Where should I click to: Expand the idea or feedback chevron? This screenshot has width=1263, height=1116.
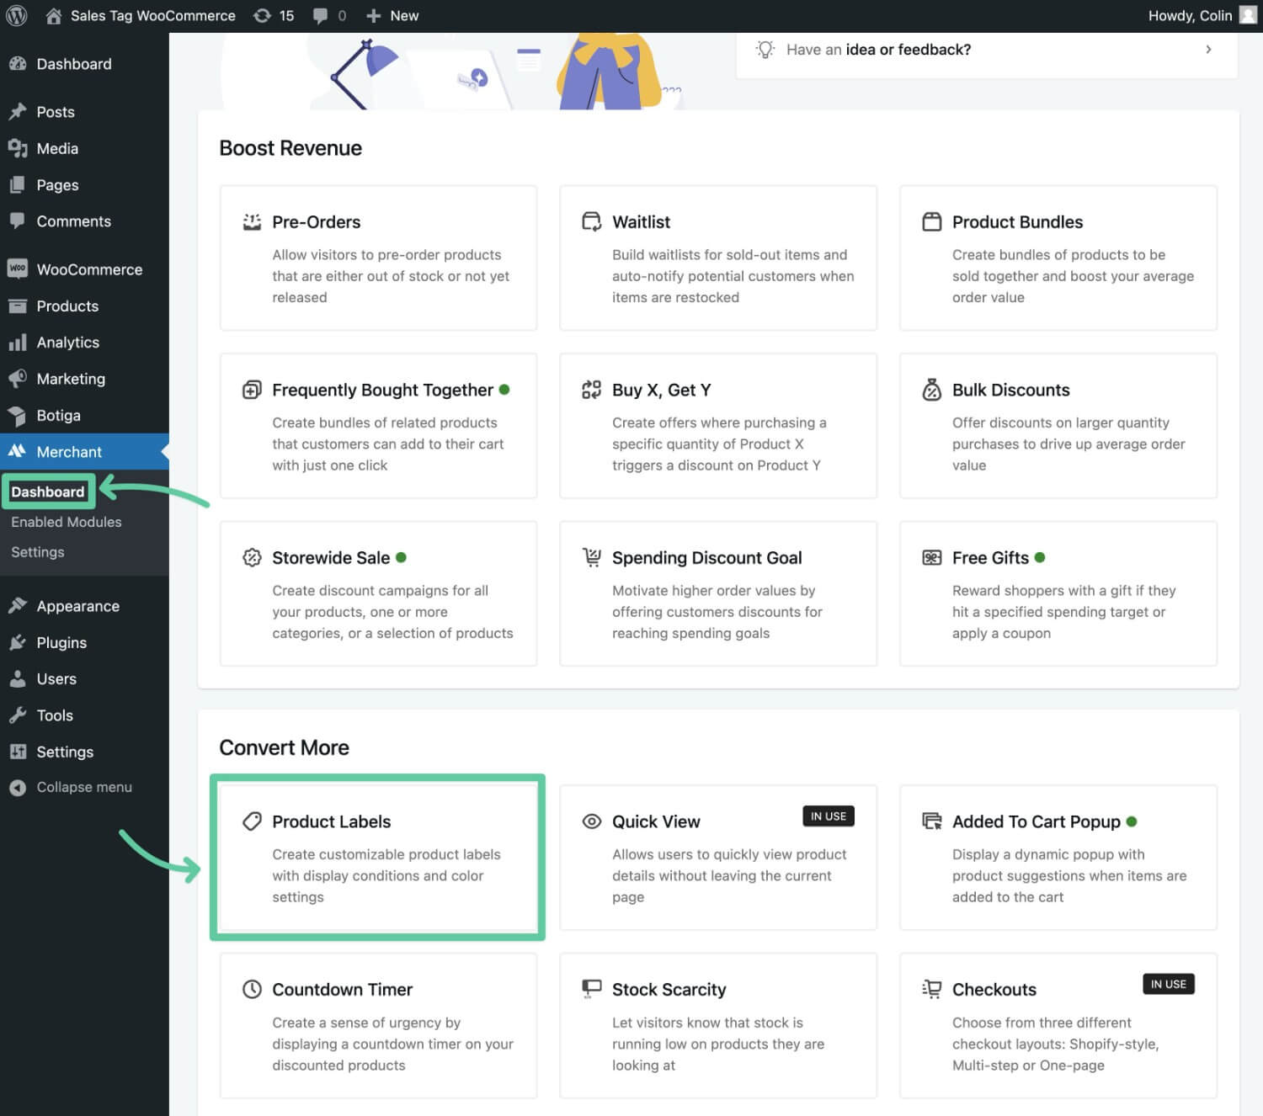click(1208, 50)
